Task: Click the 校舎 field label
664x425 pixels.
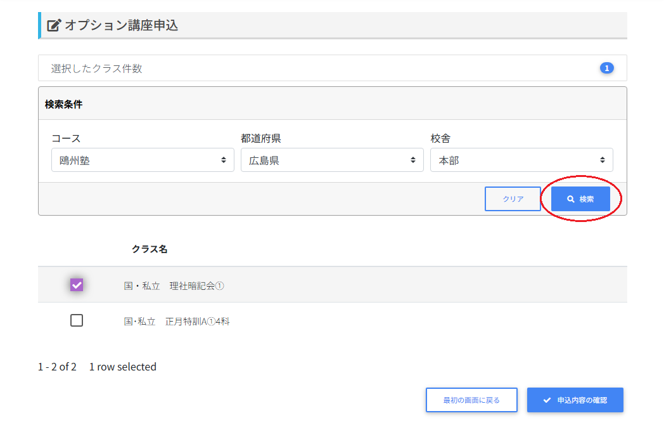Action: [x=440, y=138]
